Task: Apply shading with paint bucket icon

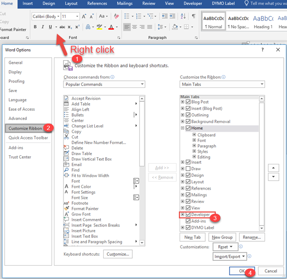Action: coord(175,27)
